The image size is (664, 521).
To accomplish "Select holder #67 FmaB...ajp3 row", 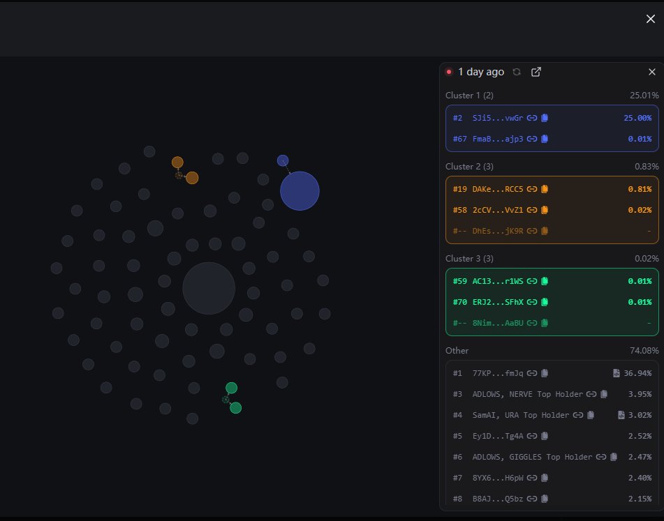I will 552,139.
